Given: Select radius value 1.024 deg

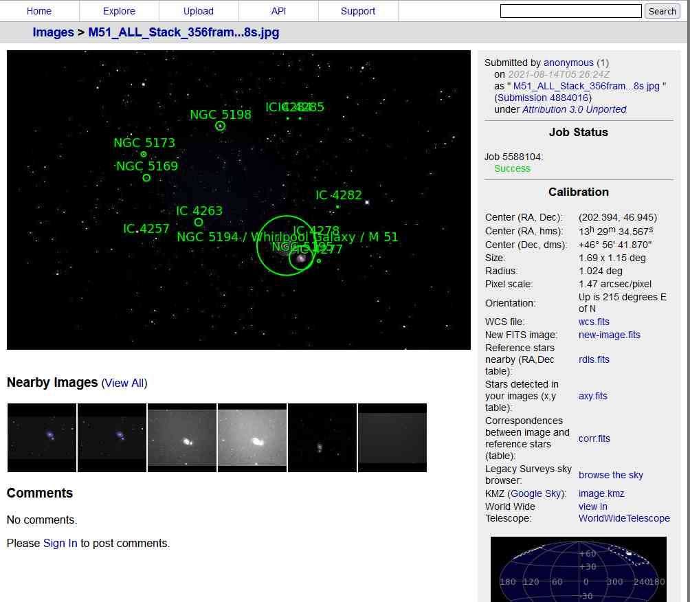Looking at the screenshot, I should tap(600, 271).
